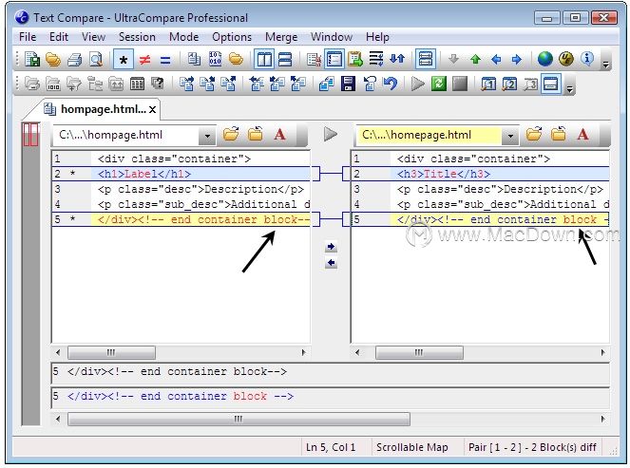Click left pane horizontal scrollbar thumb
Image resolution: width=630 pixels, height=468 pixels.
[111, 352]
